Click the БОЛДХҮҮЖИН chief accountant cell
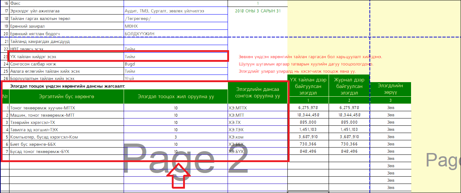Viewport: 461px width, 193px height. pyautogui.click(x=139, y=34)
